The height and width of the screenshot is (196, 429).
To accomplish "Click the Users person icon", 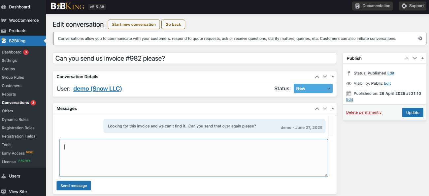I will pyautogui.click(x=4, y=176).
